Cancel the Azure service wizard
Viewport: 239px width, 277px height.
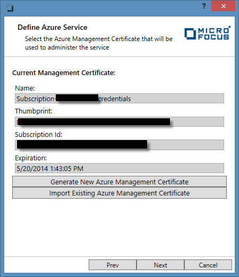click(208, 265)
